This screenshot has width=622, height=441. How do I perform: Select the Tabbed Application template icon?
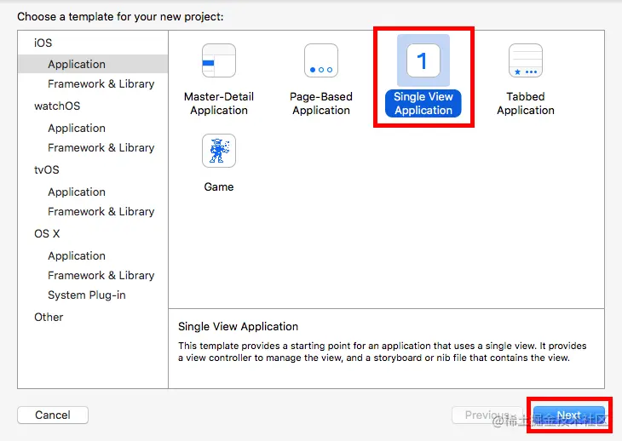(x=526, y=60)
